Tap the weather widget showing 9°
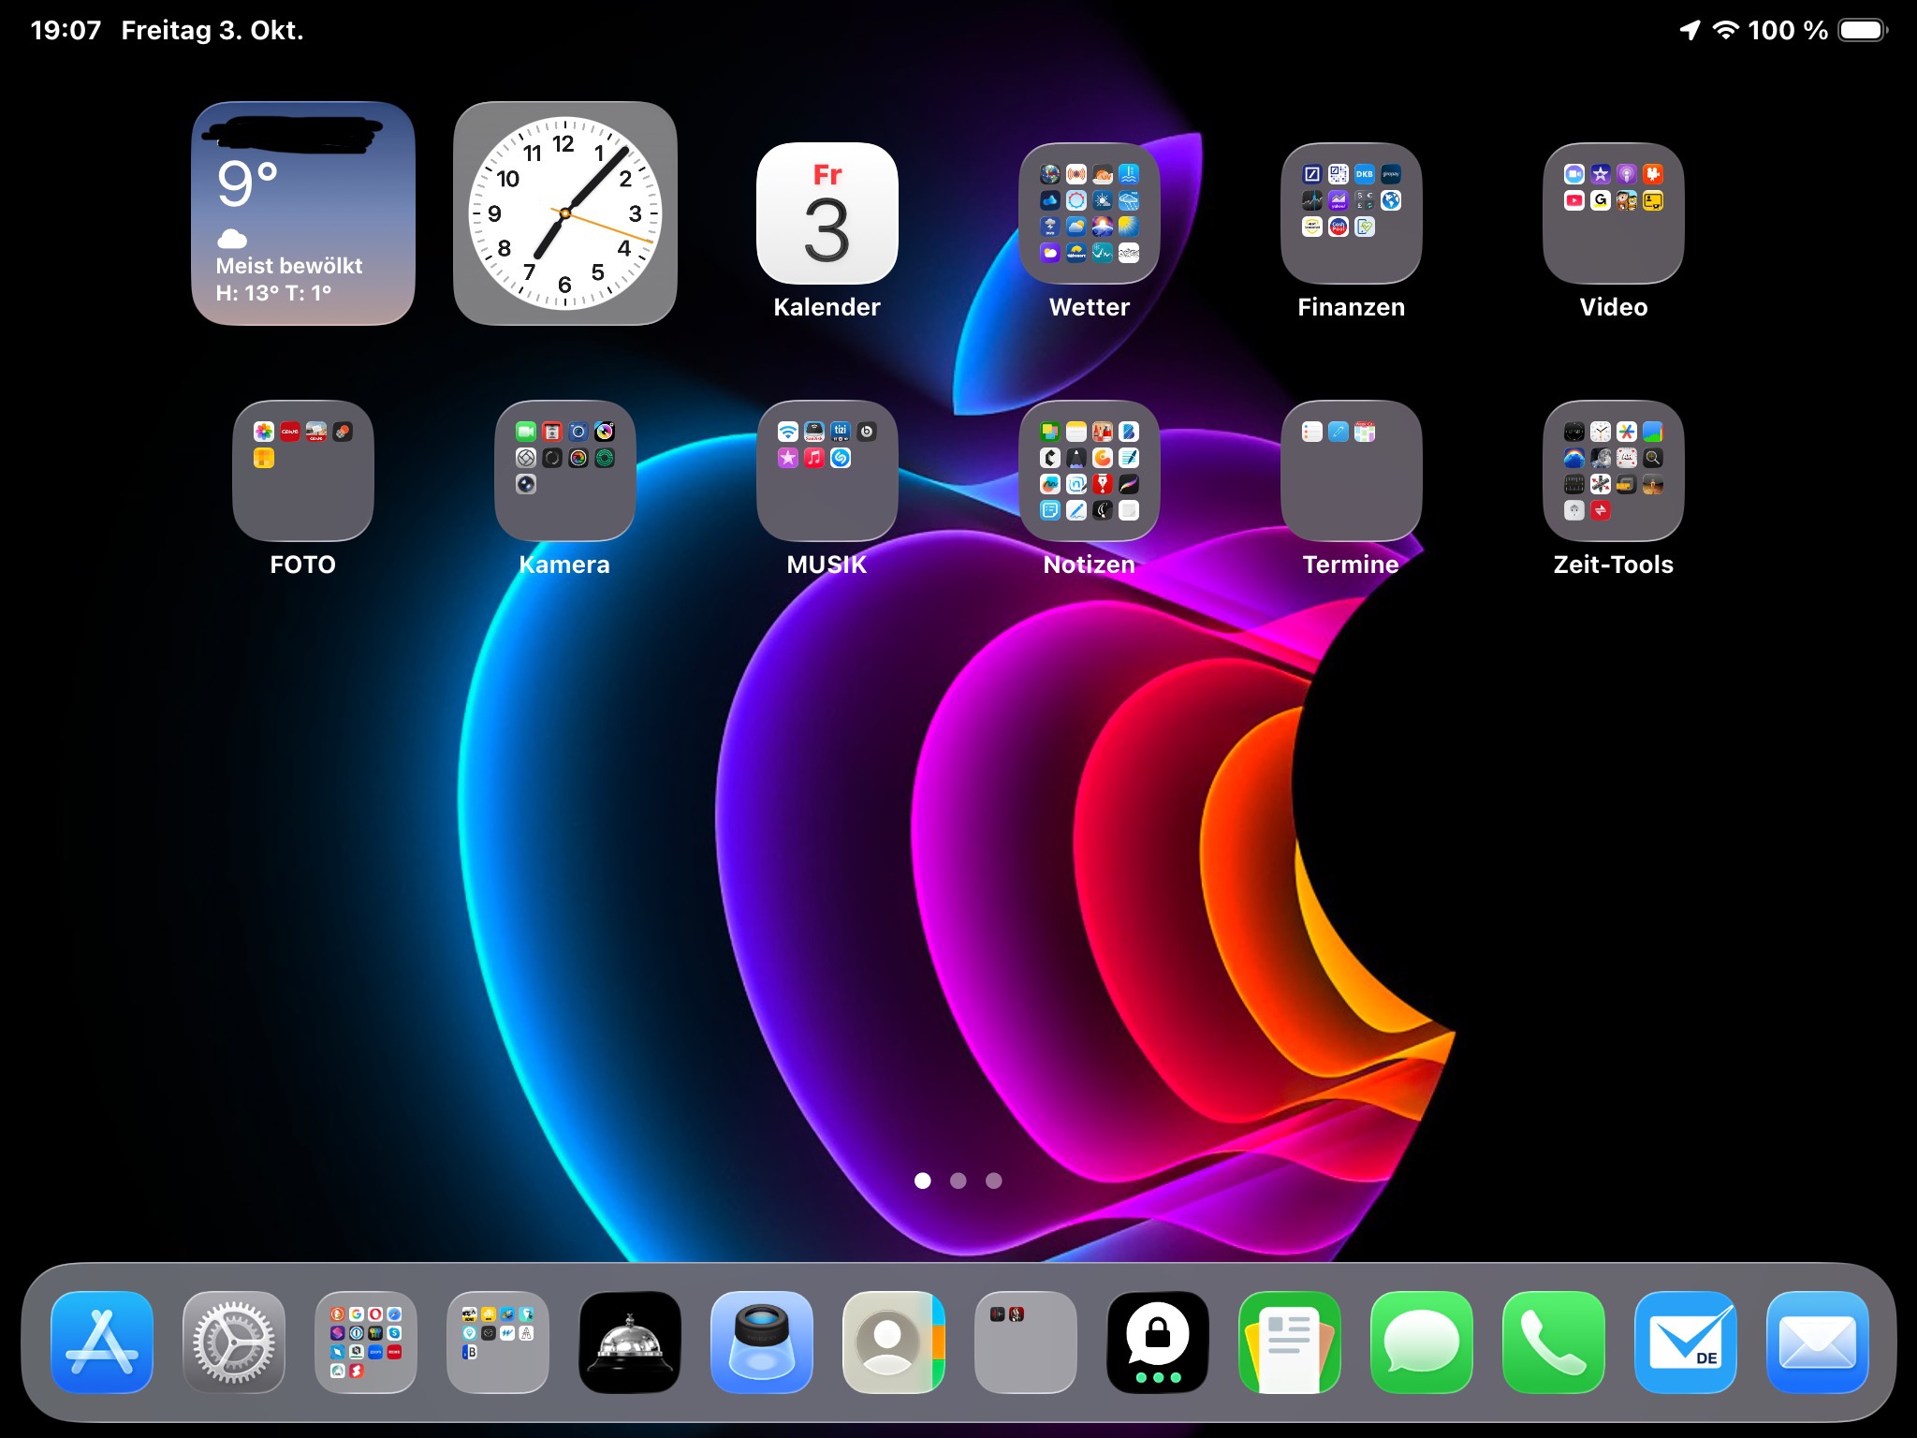Screen dimensions: 1917x1438 302,213
